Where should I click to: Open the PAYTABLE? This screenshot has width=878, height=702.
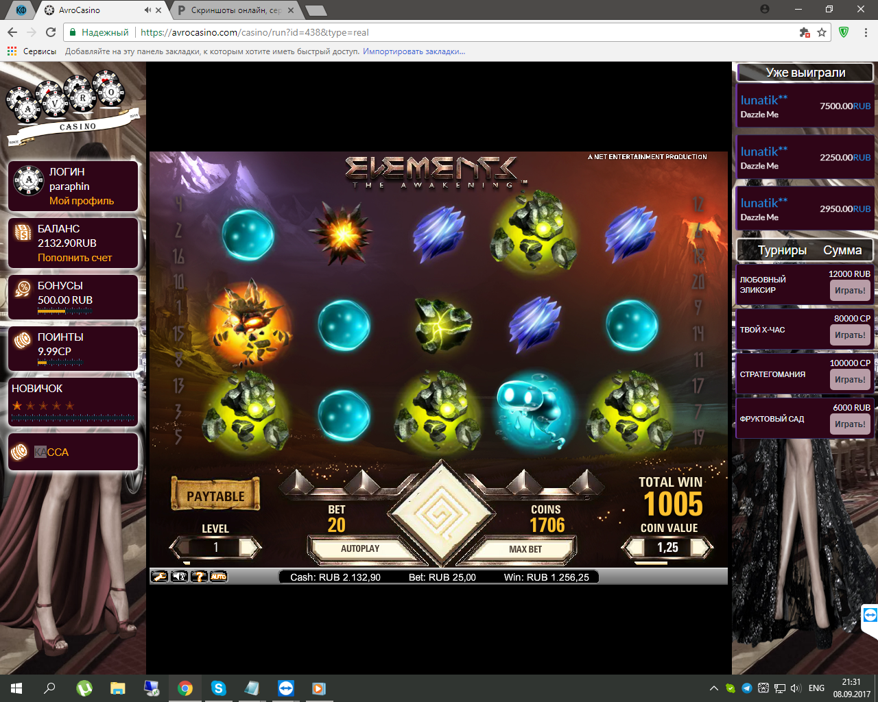(215, 495)
